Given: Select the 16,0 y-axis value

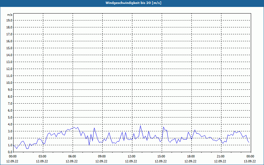Looking at the screenshot, I should [x=10, y=41].
